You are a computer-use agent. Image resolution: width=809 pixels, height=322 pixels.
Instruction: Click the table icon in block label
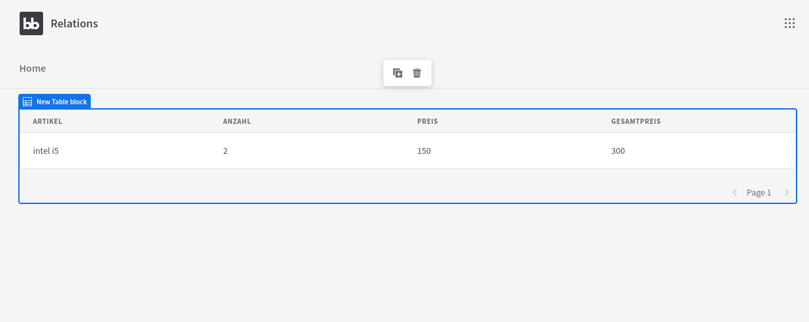click(x=27, y=102)
